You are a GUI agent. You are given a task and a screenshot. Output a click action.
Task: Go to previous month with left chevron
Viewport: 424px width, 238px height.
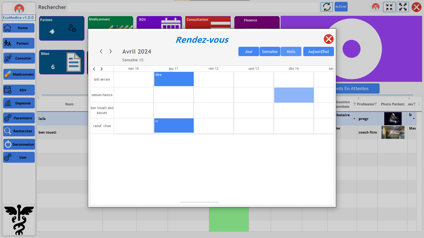click(x=101, y=51)
